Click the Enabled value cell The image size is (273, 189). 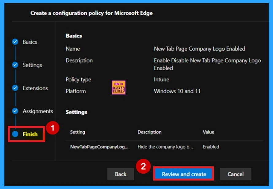(211, 147)
